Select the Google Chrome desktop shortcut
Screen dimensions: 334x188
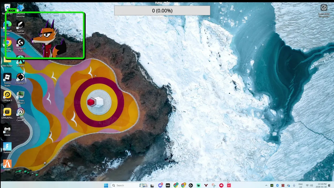click(7, 45)
